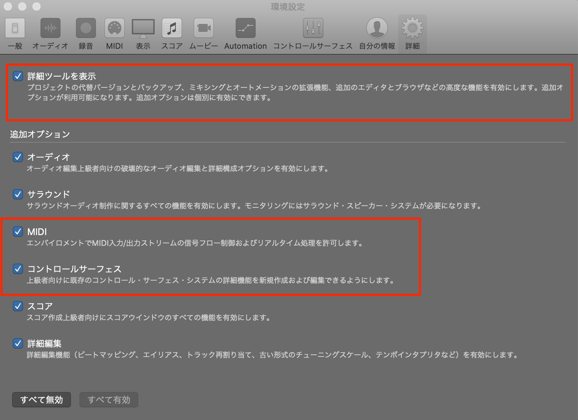
Task: Toggle コントロールサーフェス additional option checkbox
Action: (x=18, y=269)
